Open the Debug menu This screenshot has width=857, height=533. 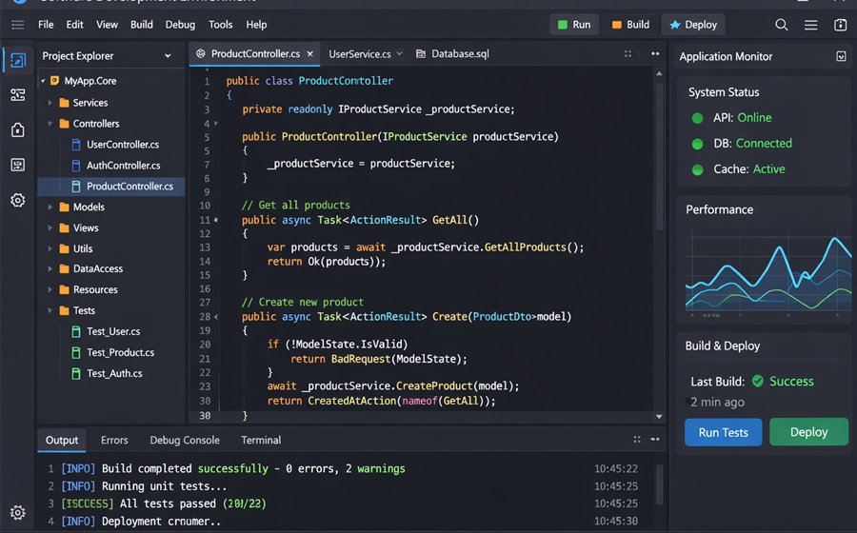[x=180, y=25]
